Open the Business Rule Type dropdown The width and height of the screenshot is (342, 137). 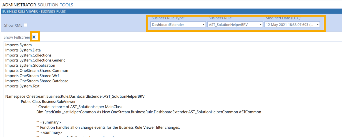point(178,24)
